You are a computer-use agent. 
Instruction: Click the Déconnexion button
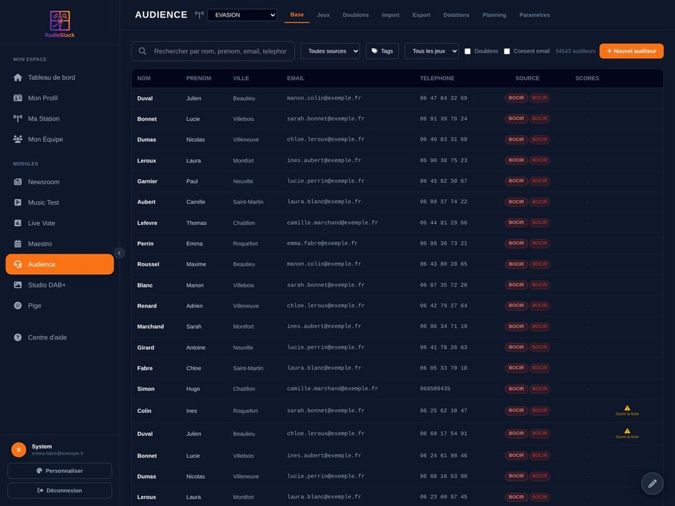[60, 490]
